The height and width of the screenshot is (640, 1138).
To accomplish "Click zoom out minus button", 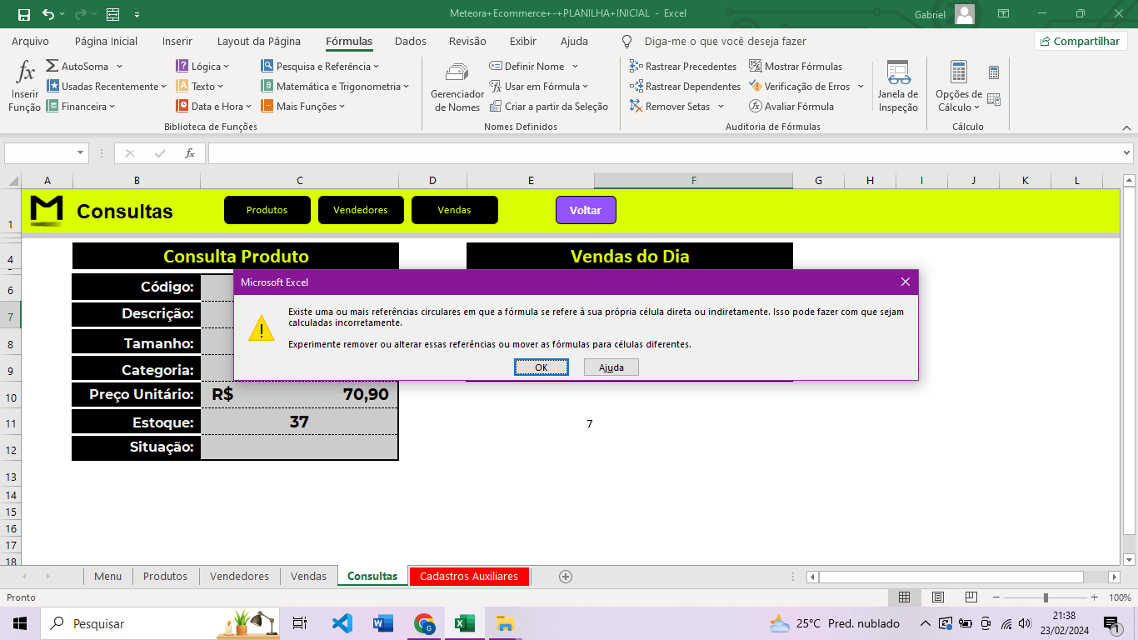I will (995, 597).
